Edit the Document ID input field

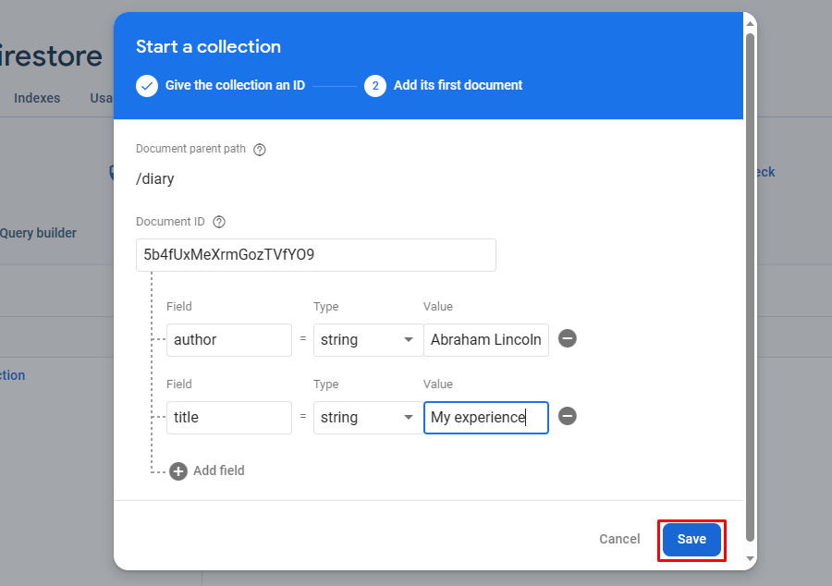[315, 255]
